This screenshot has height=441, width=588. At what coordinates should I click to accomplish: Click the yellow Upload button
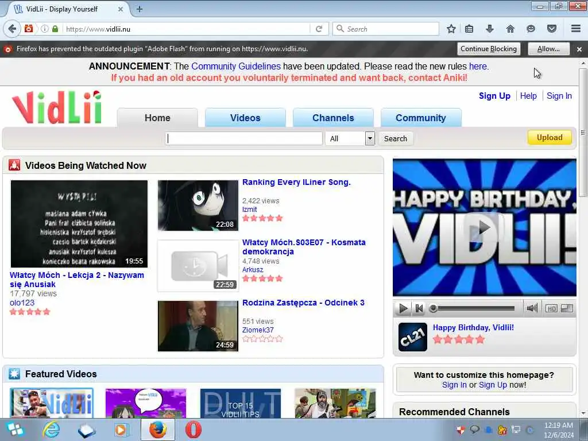pos(550,137)
